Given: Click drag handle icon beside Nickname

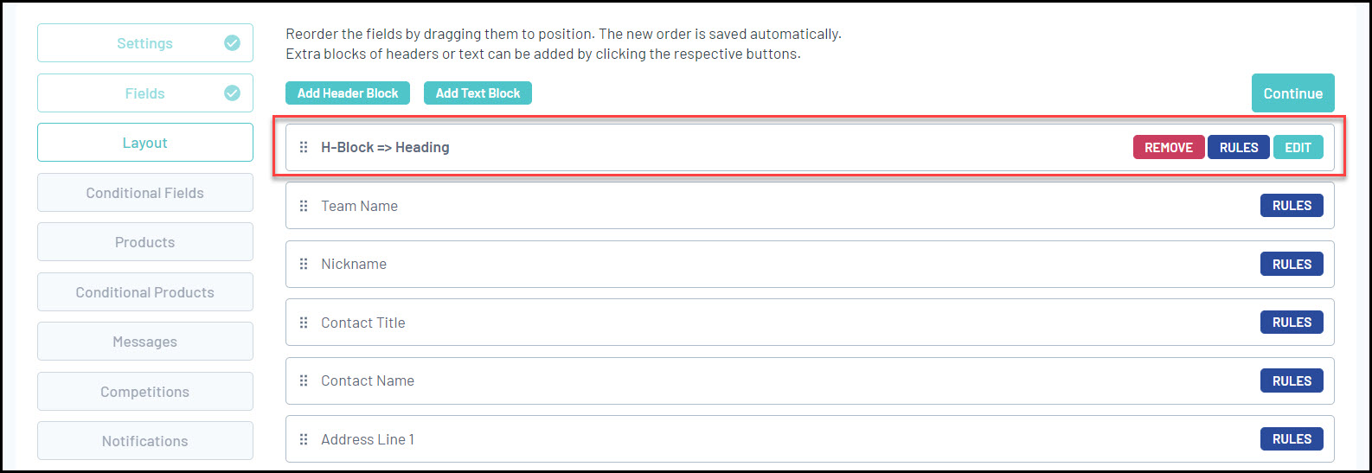Looking at the screenshot, I should tap(304, 264).
